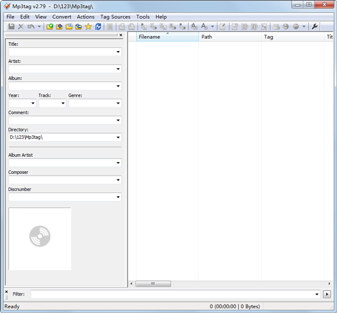Open the File menu
This screenshot has height=313, width=337.
[x=10, y=17]
